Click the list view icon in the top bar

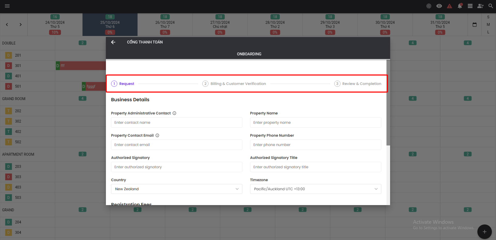[470, 6]
